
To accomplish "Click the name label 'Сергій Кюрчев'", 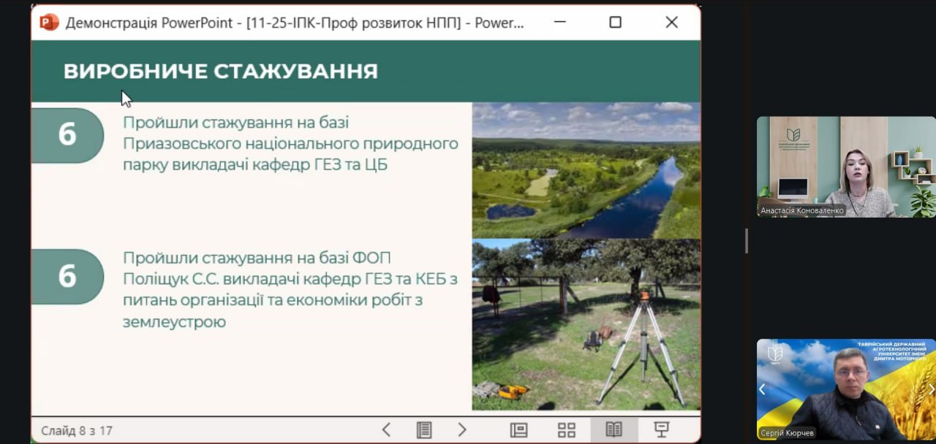I will (x=787, y=433).
